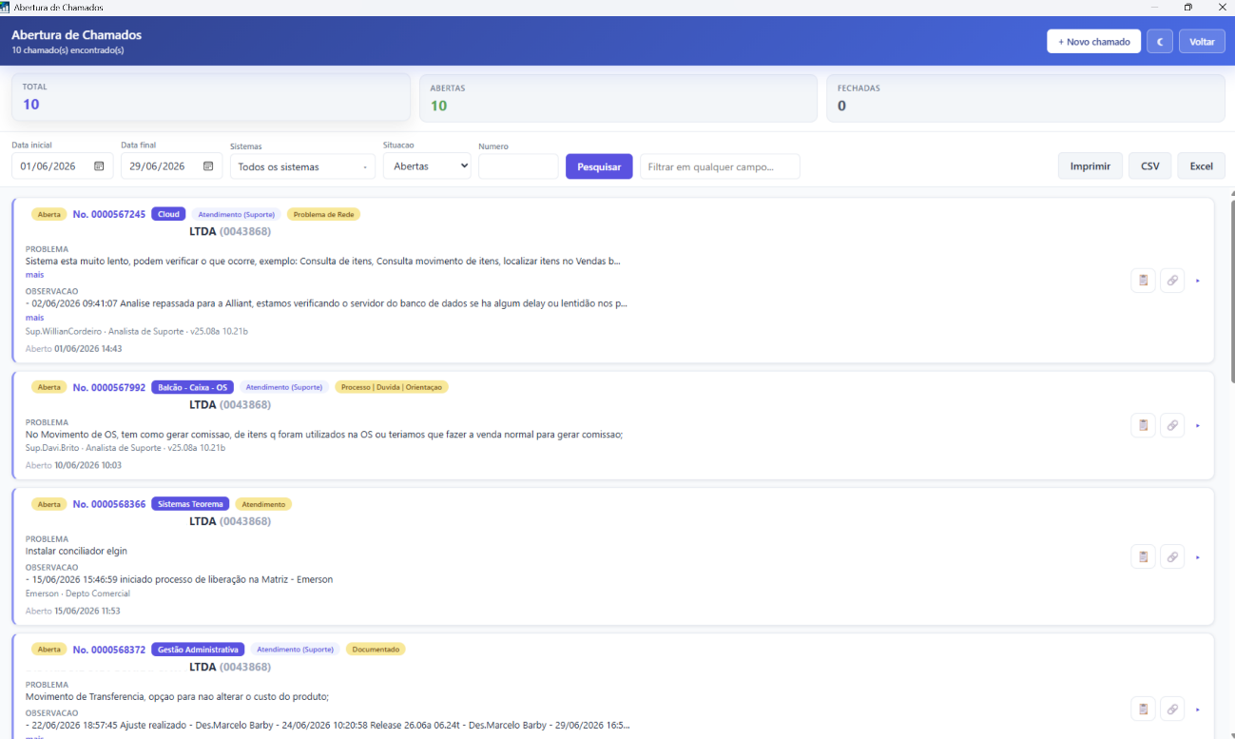
Task: Open clipboard icon for ticket 0000568372
Action: pyautogui.click(x=1144, y=709)
